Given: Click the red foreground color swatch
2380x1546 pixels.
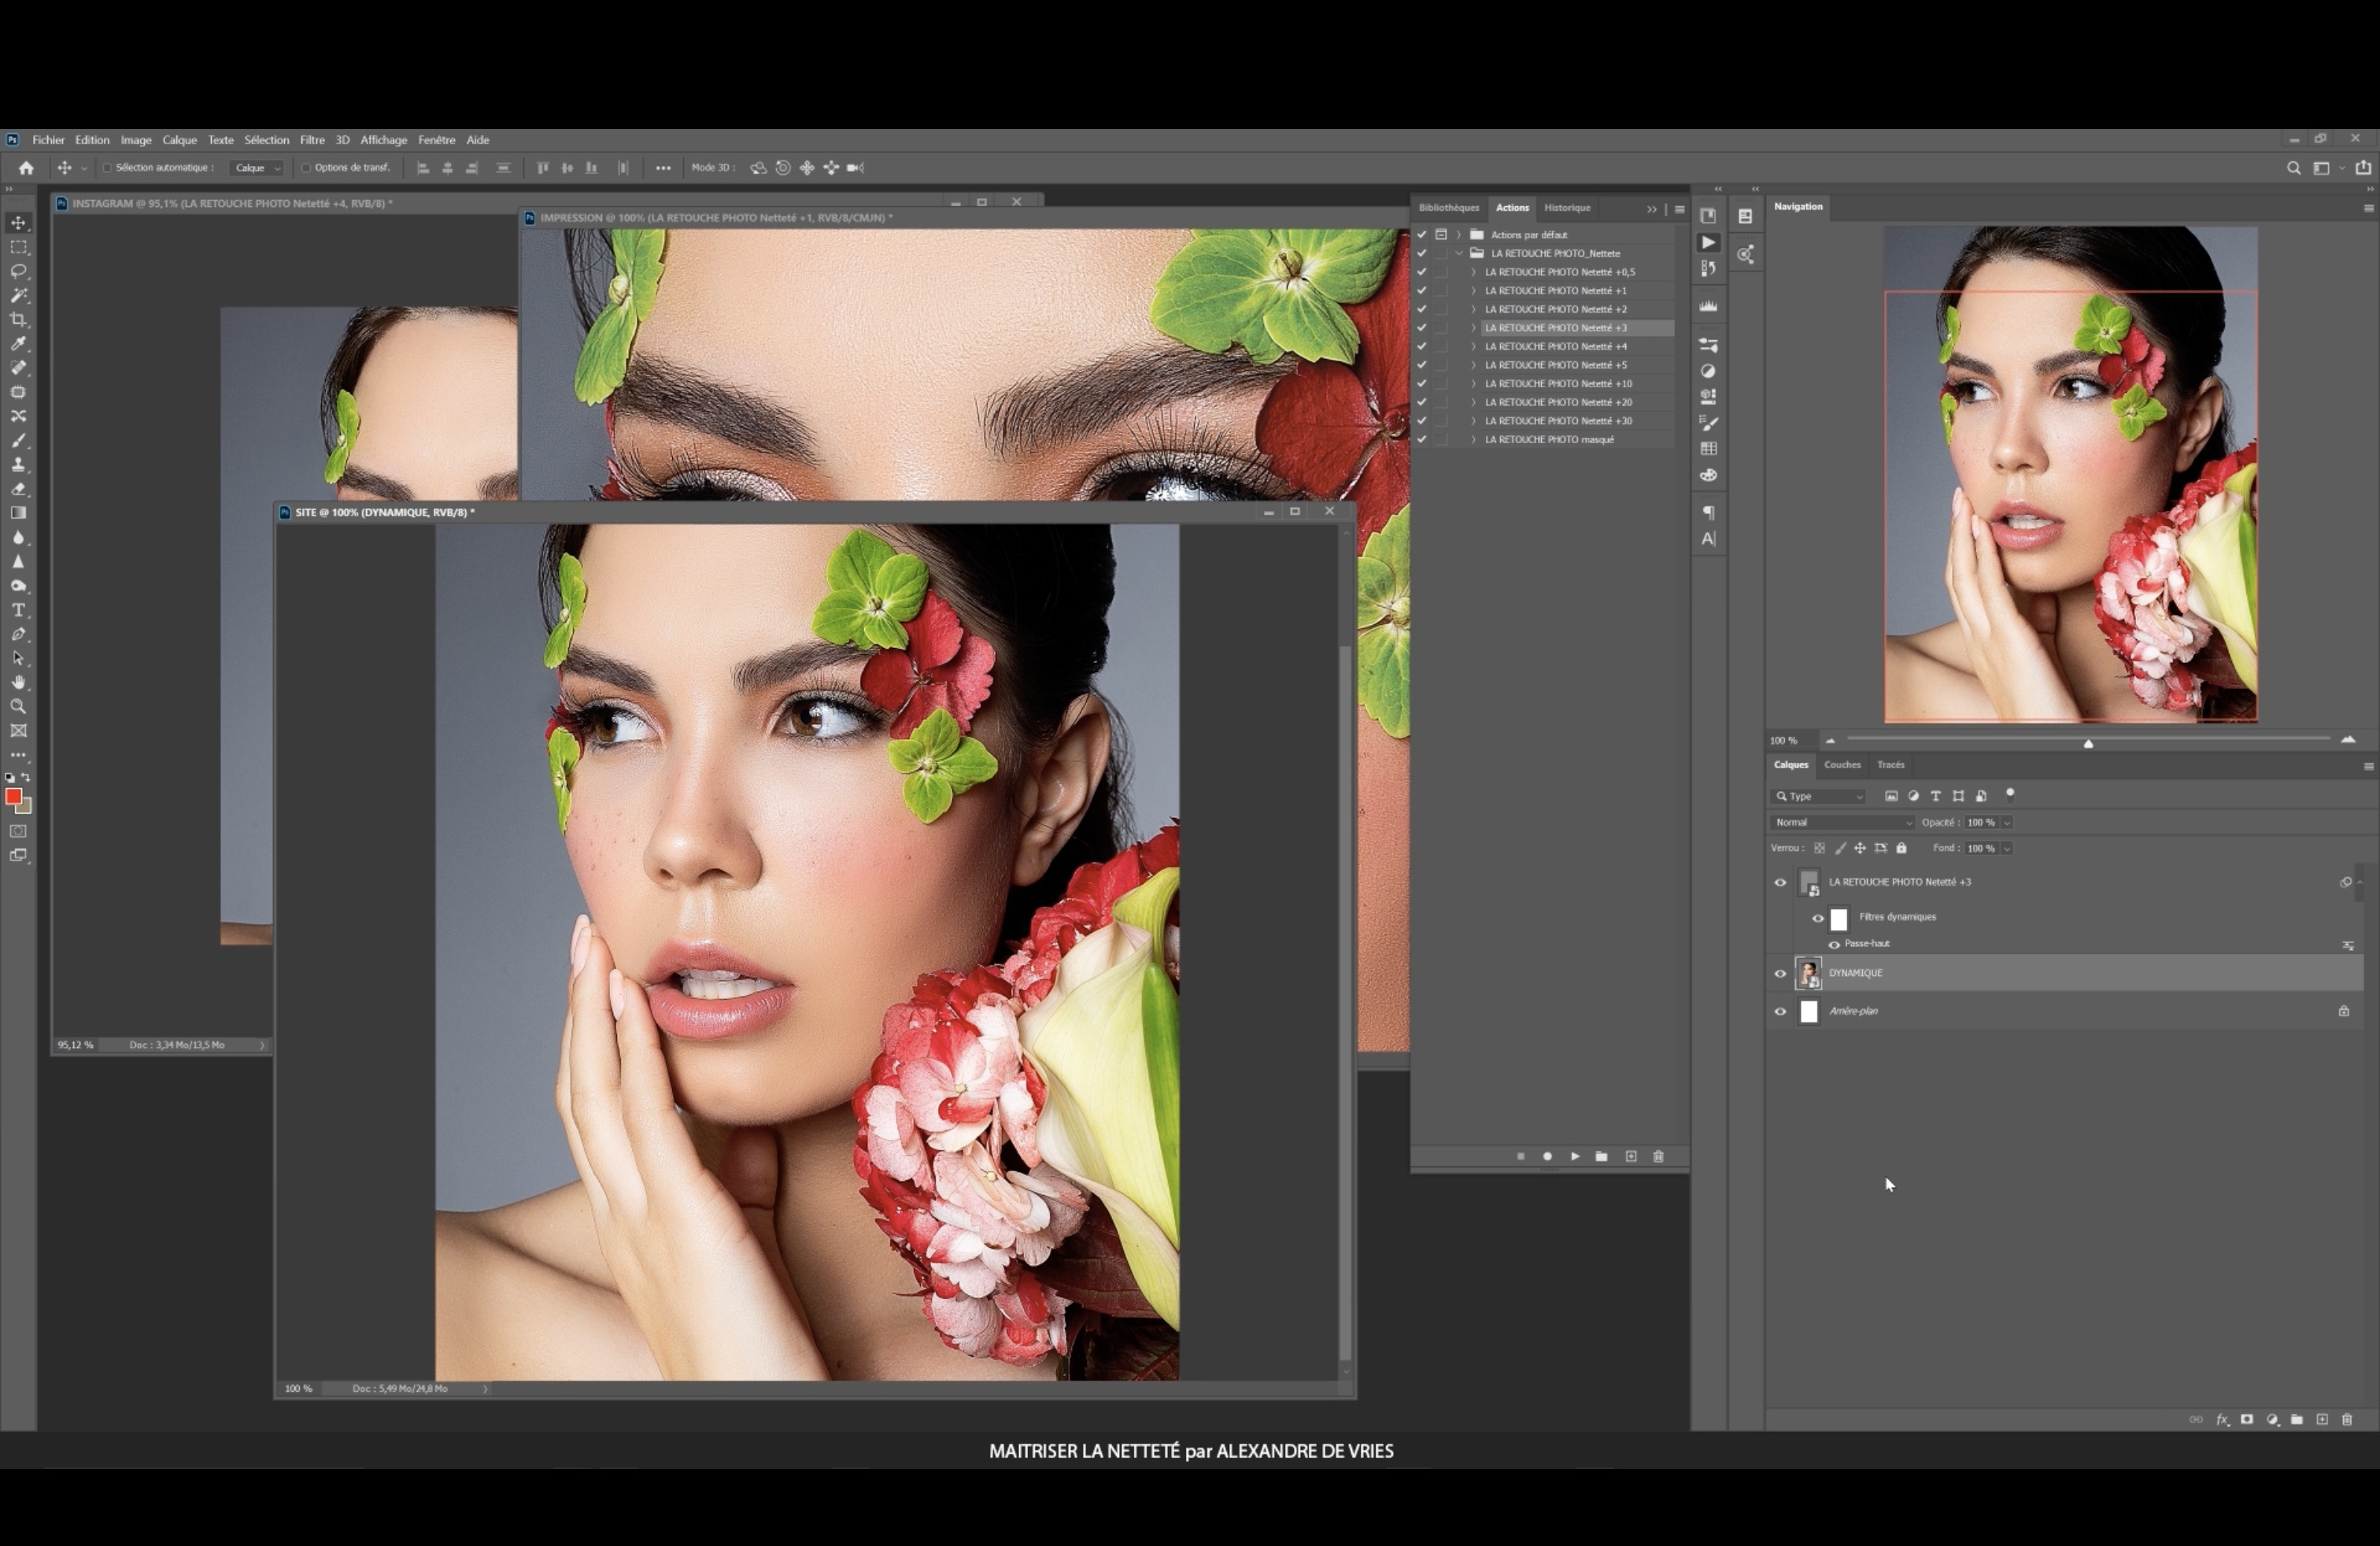Looking at the screenshot, I should point(13,797).
